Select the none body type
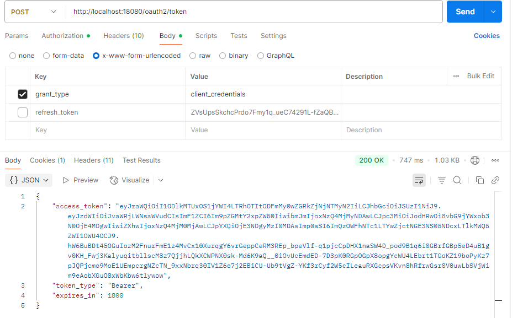This screenshot has width=523, height=318. (x=13, y=56)
